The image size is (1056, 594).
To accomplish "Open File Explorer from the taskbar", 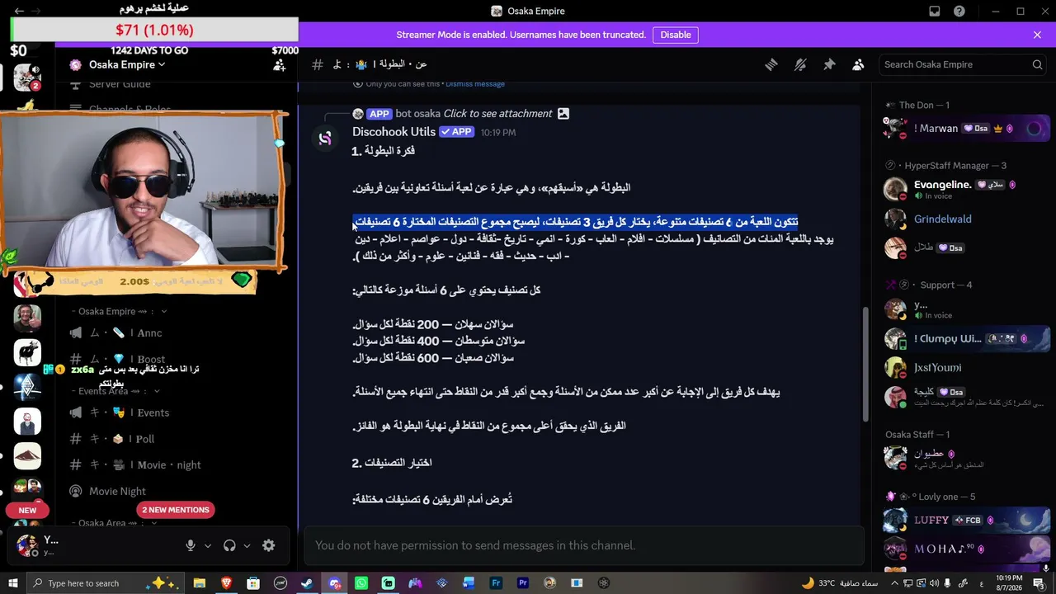I will [x=199, y=583].
